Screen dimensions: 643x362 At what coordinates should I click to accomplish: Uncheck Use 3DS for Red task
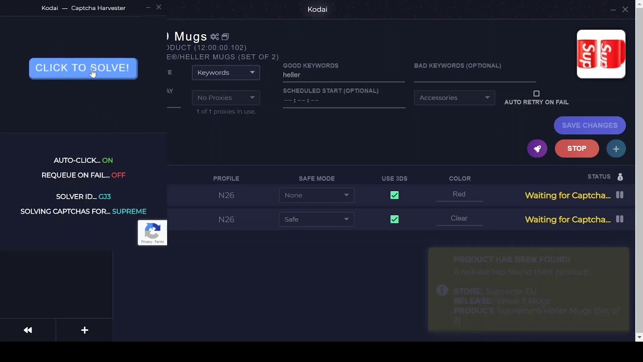click(x=394, y=195)
